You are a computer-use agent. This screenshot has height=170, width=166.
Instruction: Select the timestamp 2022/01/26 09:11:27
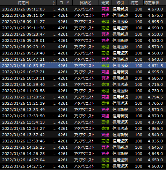click(23, 22)
